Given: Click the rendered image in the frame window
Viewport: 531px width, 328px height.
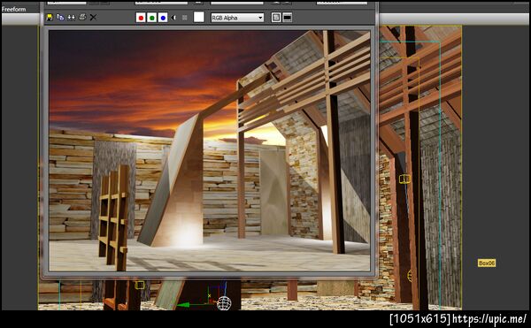Looking at the screenshot, I should point(209,150).
